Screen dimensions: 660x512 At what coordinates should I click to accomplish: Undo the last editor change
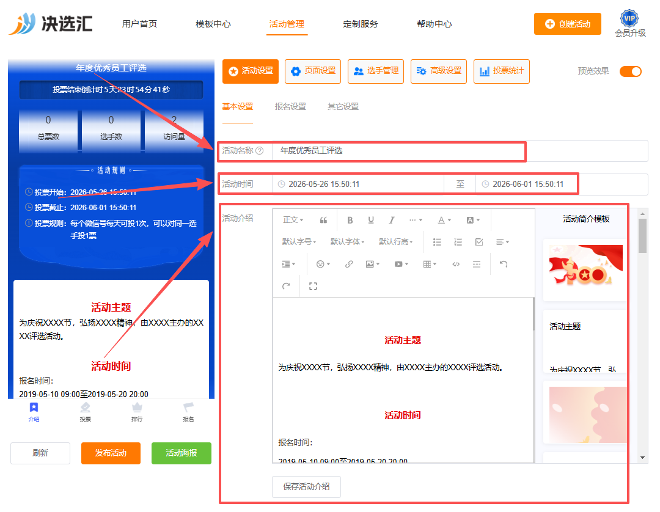pos(504,264)
